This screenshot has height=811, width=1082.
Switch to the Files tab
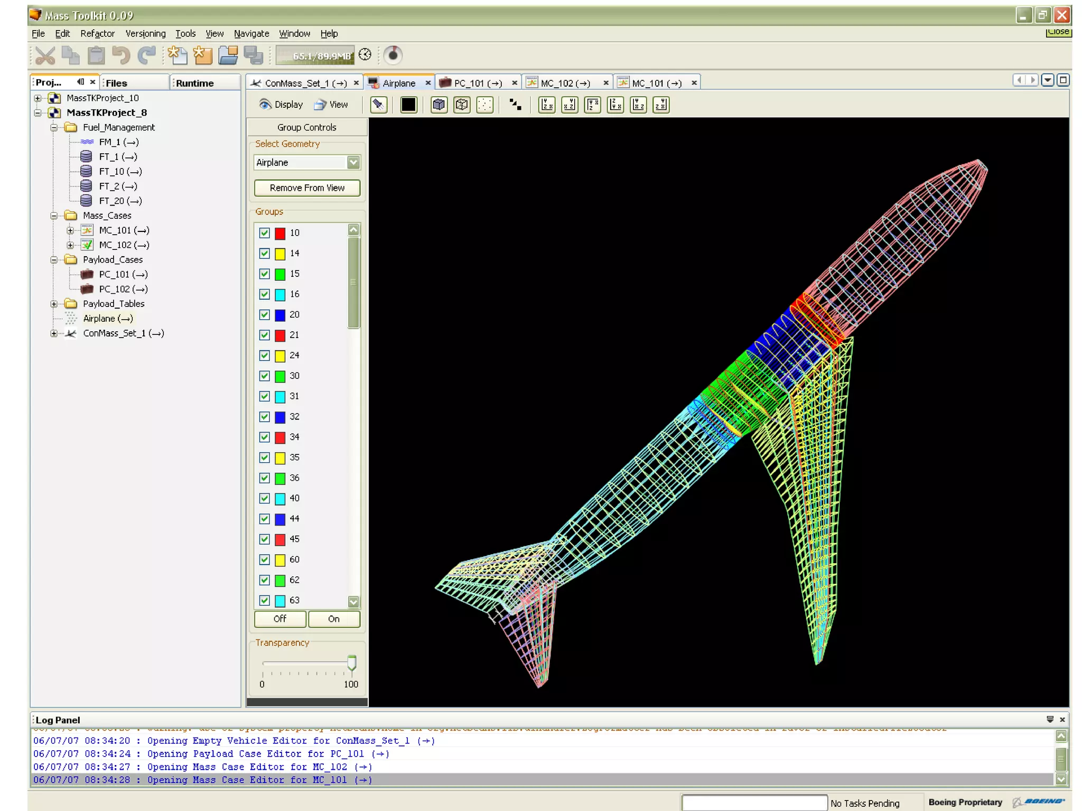click(135, 83)
